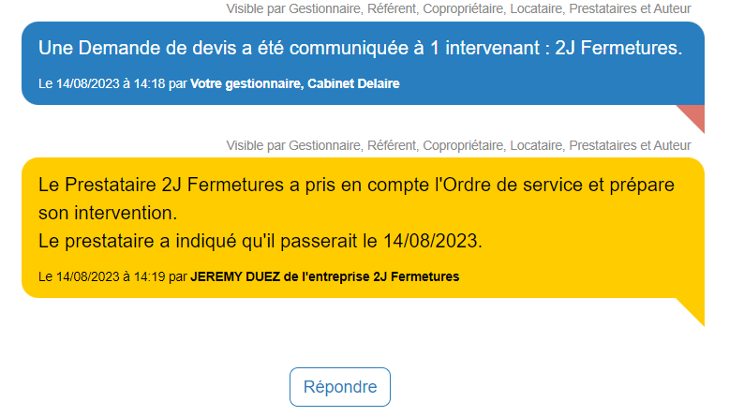Open author Votre gestionnaire, Cabinet Delaire
This screenshot has width=729, height=417.
pos(294,83)
